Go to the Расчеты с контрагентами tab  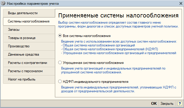[x=29, y=63]
